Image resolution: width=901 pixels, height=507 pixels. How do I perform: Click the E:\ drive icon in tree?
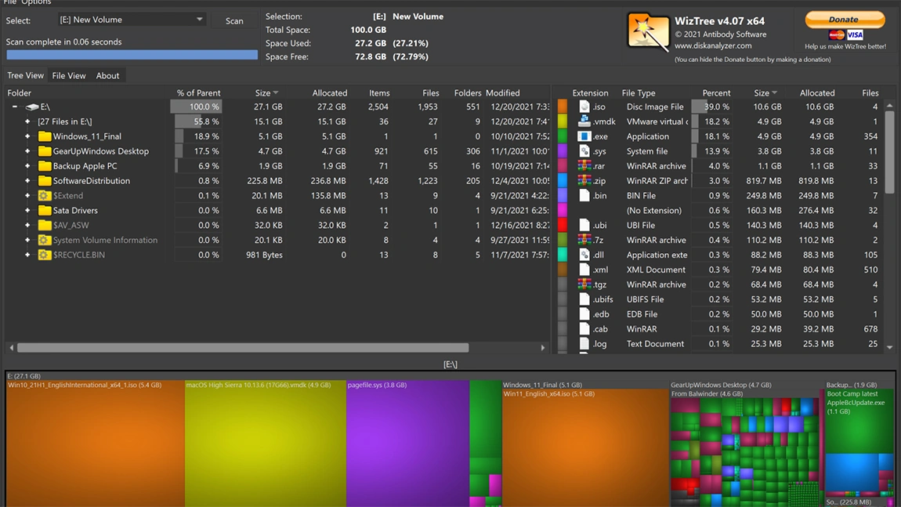[x=32, y=107]
